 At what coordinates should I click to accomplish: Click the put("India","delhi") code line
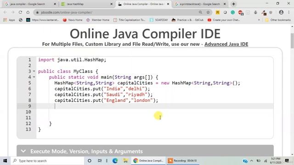coord(102,88)
